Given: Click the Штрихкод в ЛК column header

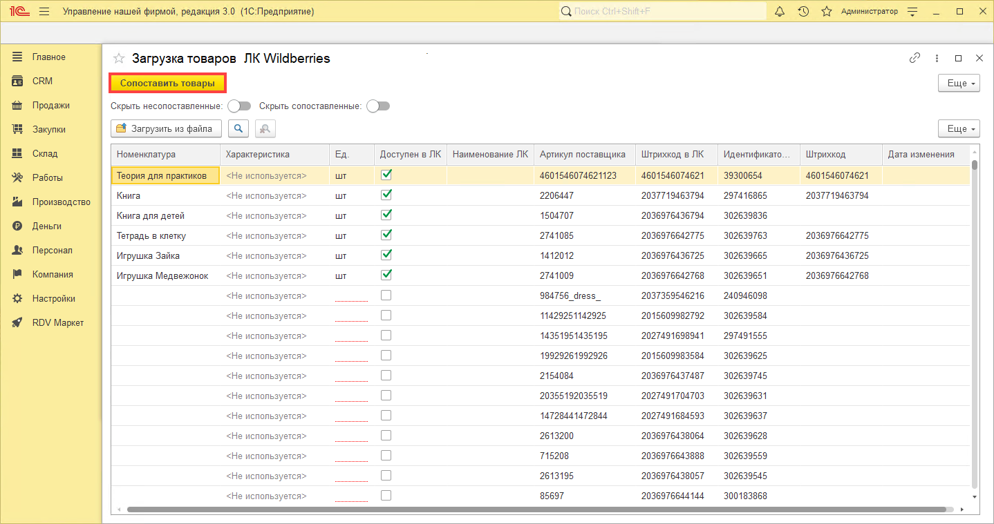Looking at the screenshot, I should (x=677, y=154).
